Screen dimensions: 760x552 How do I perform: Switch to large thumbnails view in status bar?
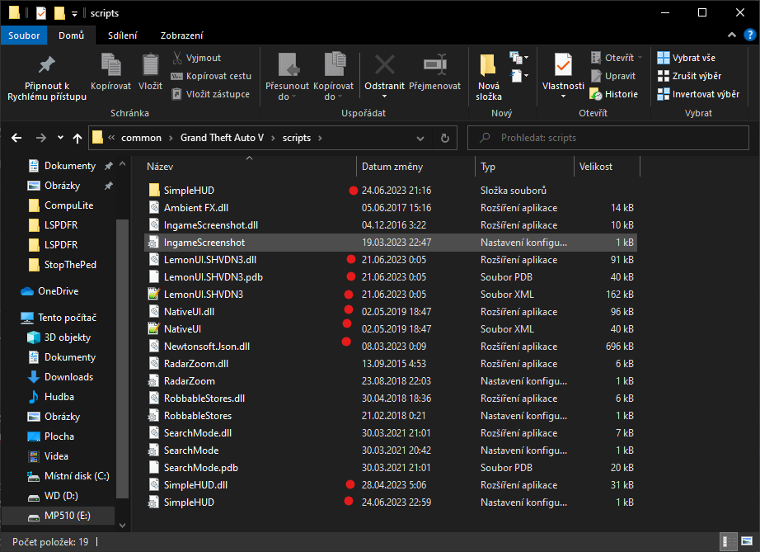[x=746, y=541]
